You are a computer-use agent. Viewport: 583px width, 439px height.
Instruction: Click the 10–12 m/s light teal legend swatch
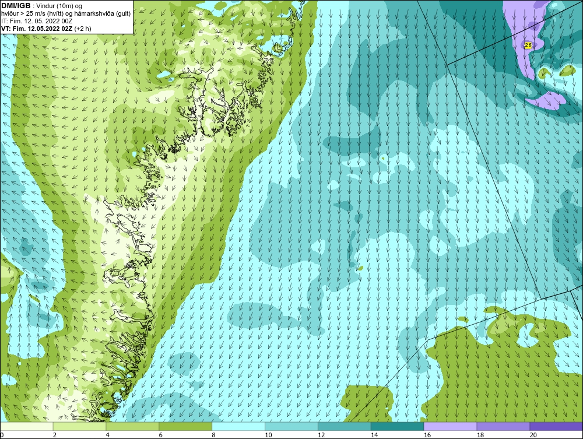291,426
